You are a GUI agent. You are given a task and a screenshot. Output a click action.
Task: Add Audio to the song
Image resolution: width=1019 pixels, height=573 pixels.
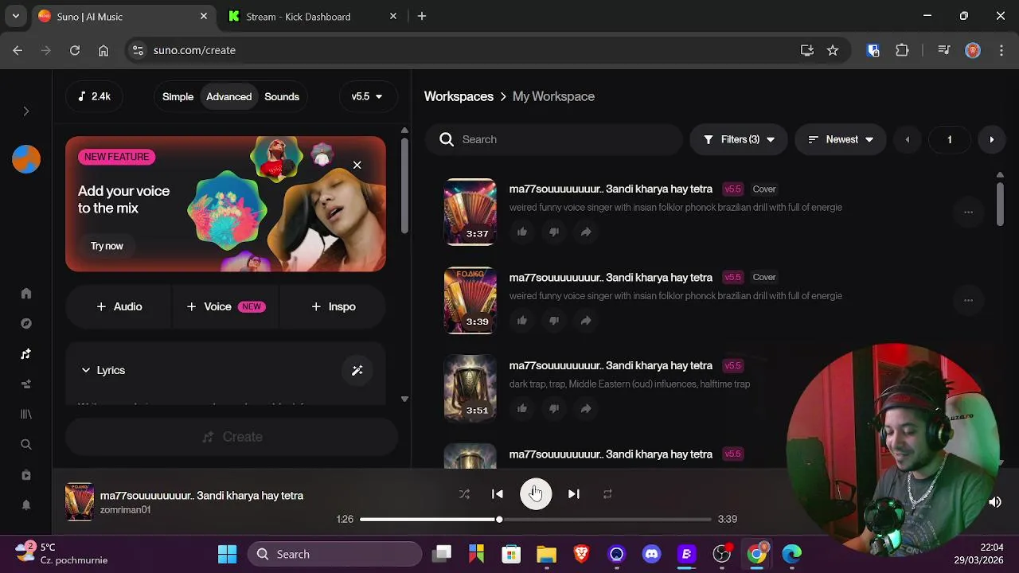(119, 306)
